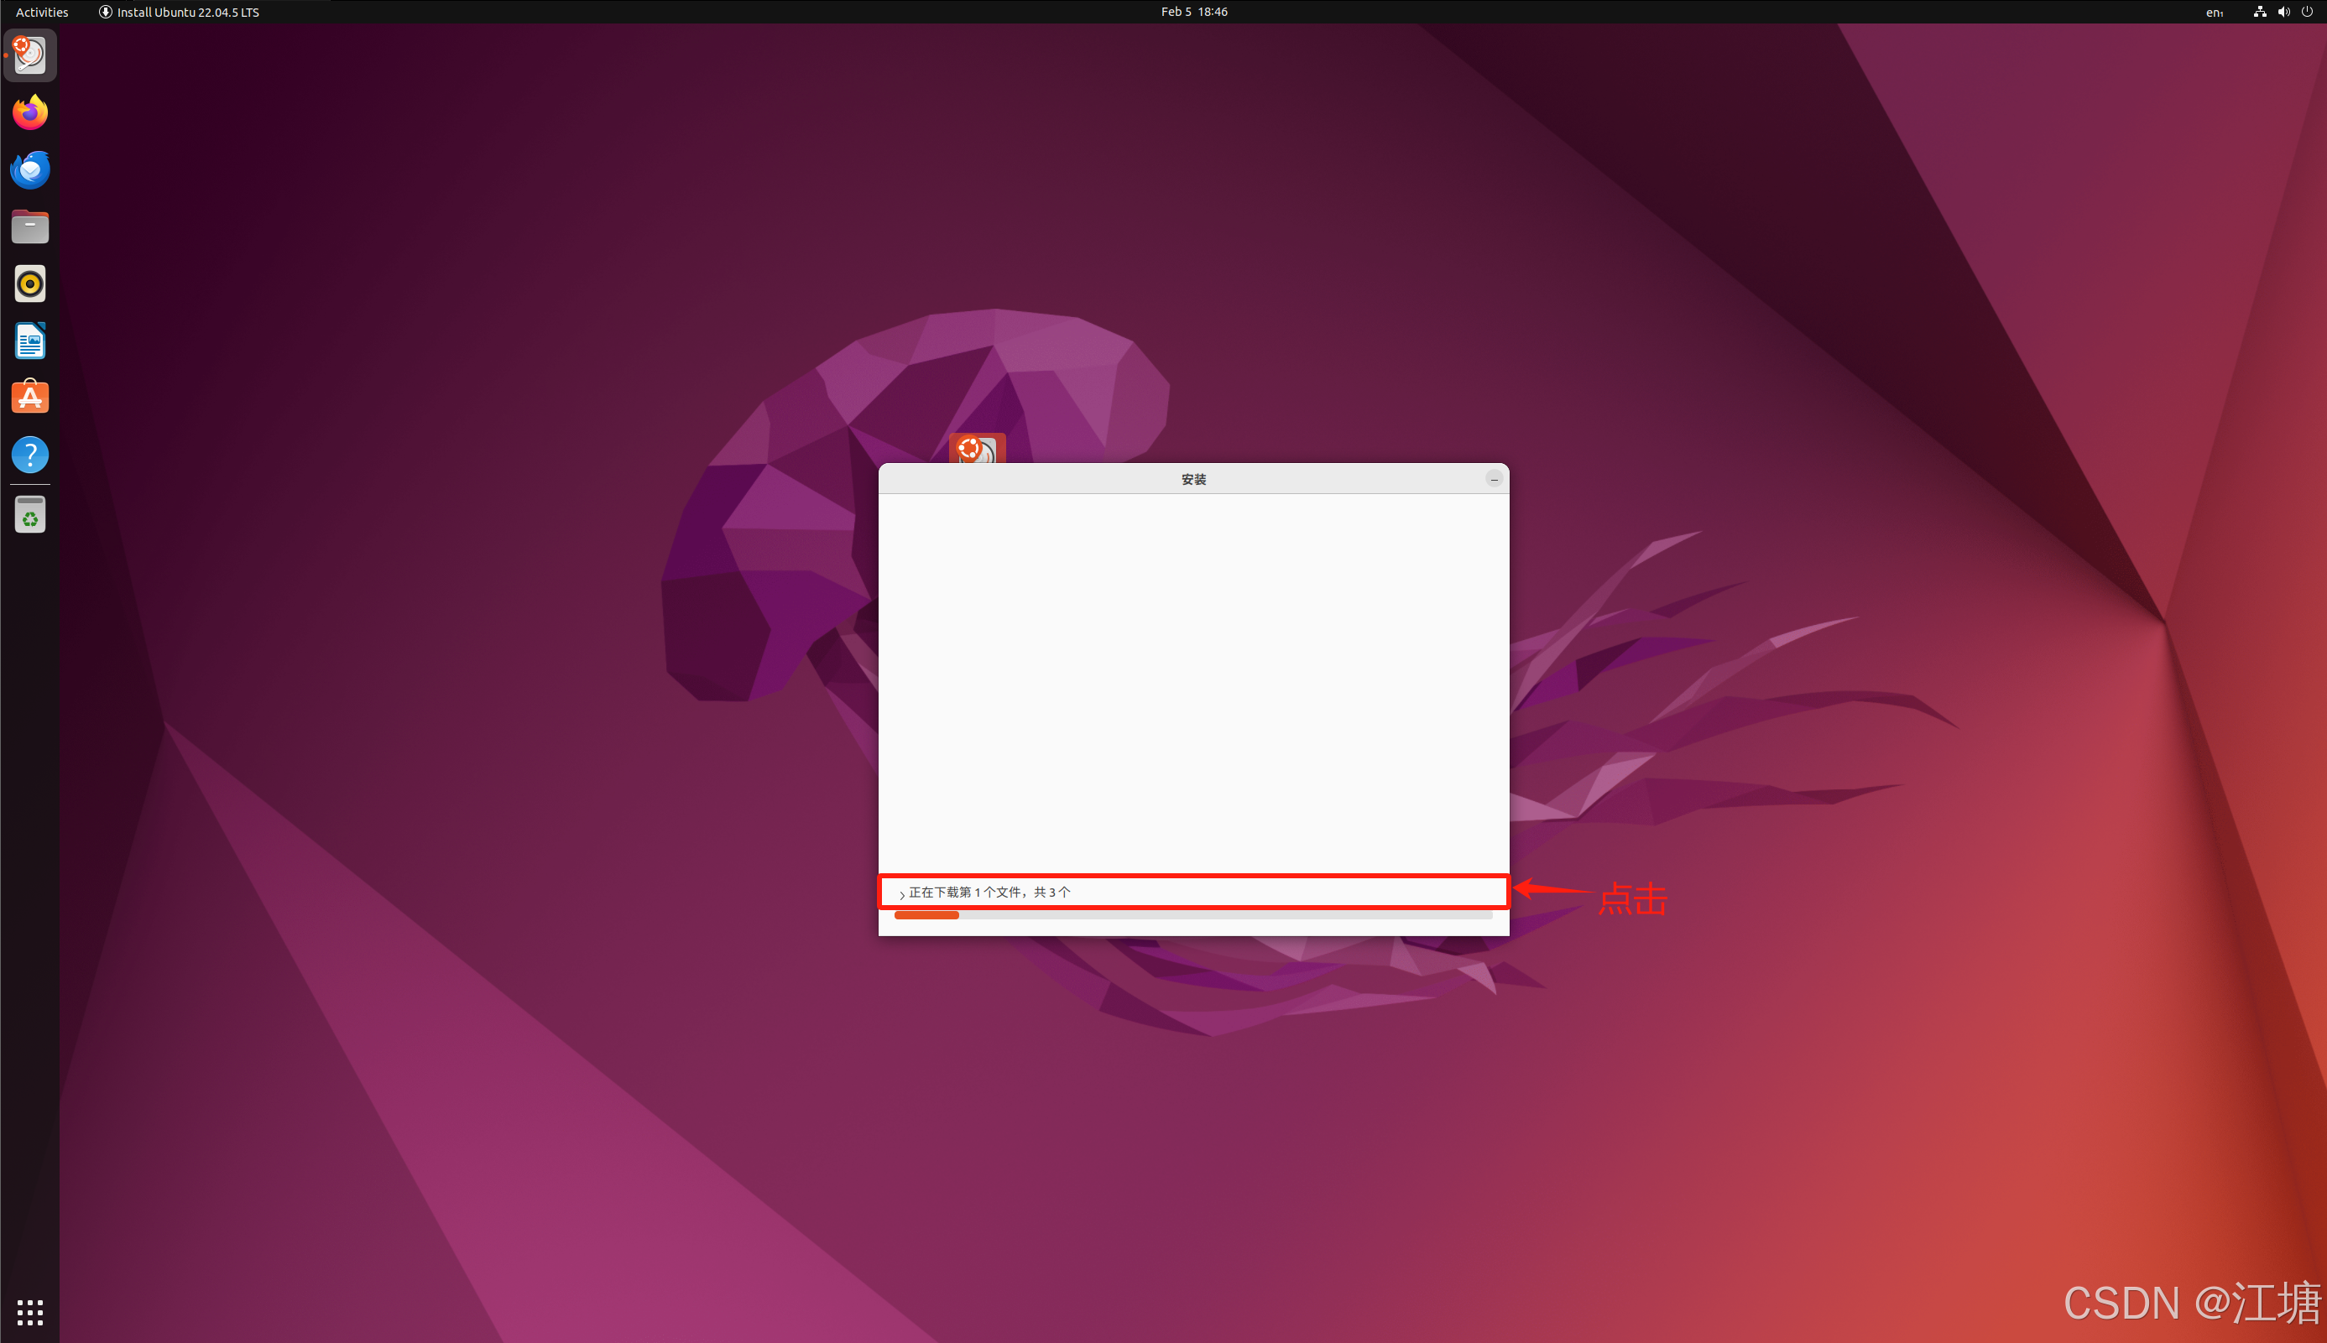
Task: Click the installation progress bar
Action: coord(1192,916)
